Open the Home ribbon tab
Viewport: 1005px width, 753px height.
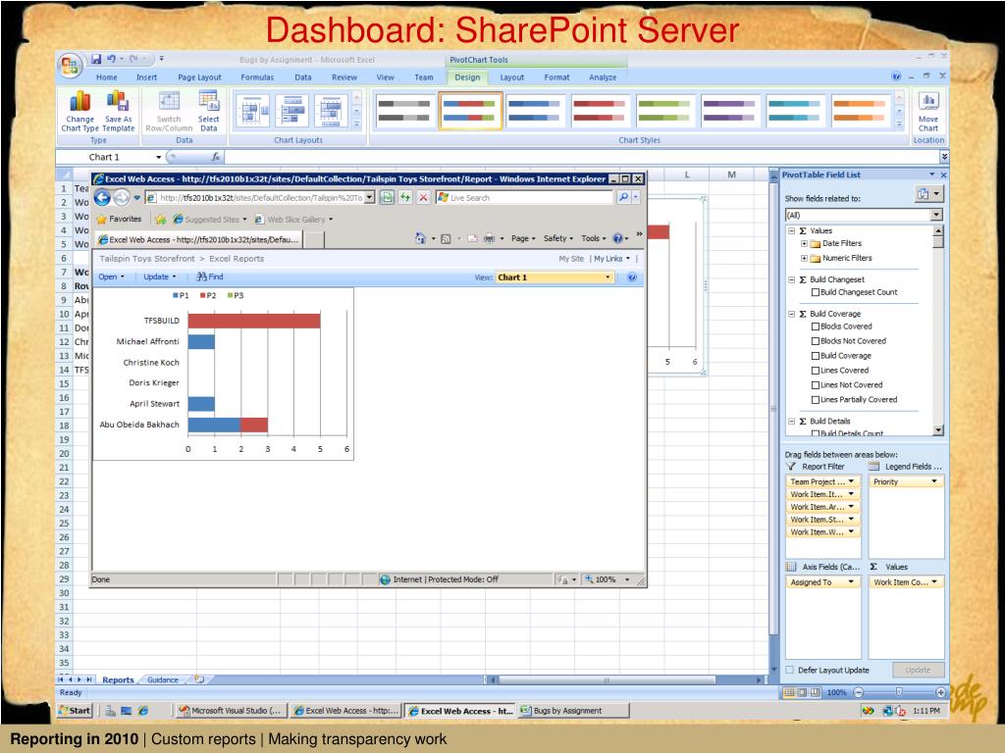coord(106,76)
